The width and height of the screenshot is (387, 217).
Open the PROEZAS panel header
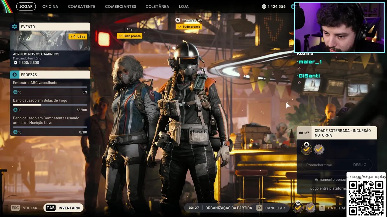[50, 74]
